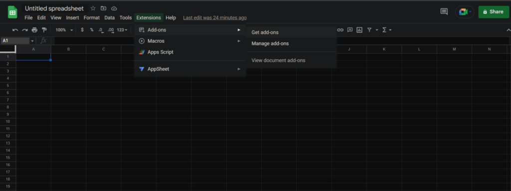
Task: Open comment history icon
Action: [444, 12]
